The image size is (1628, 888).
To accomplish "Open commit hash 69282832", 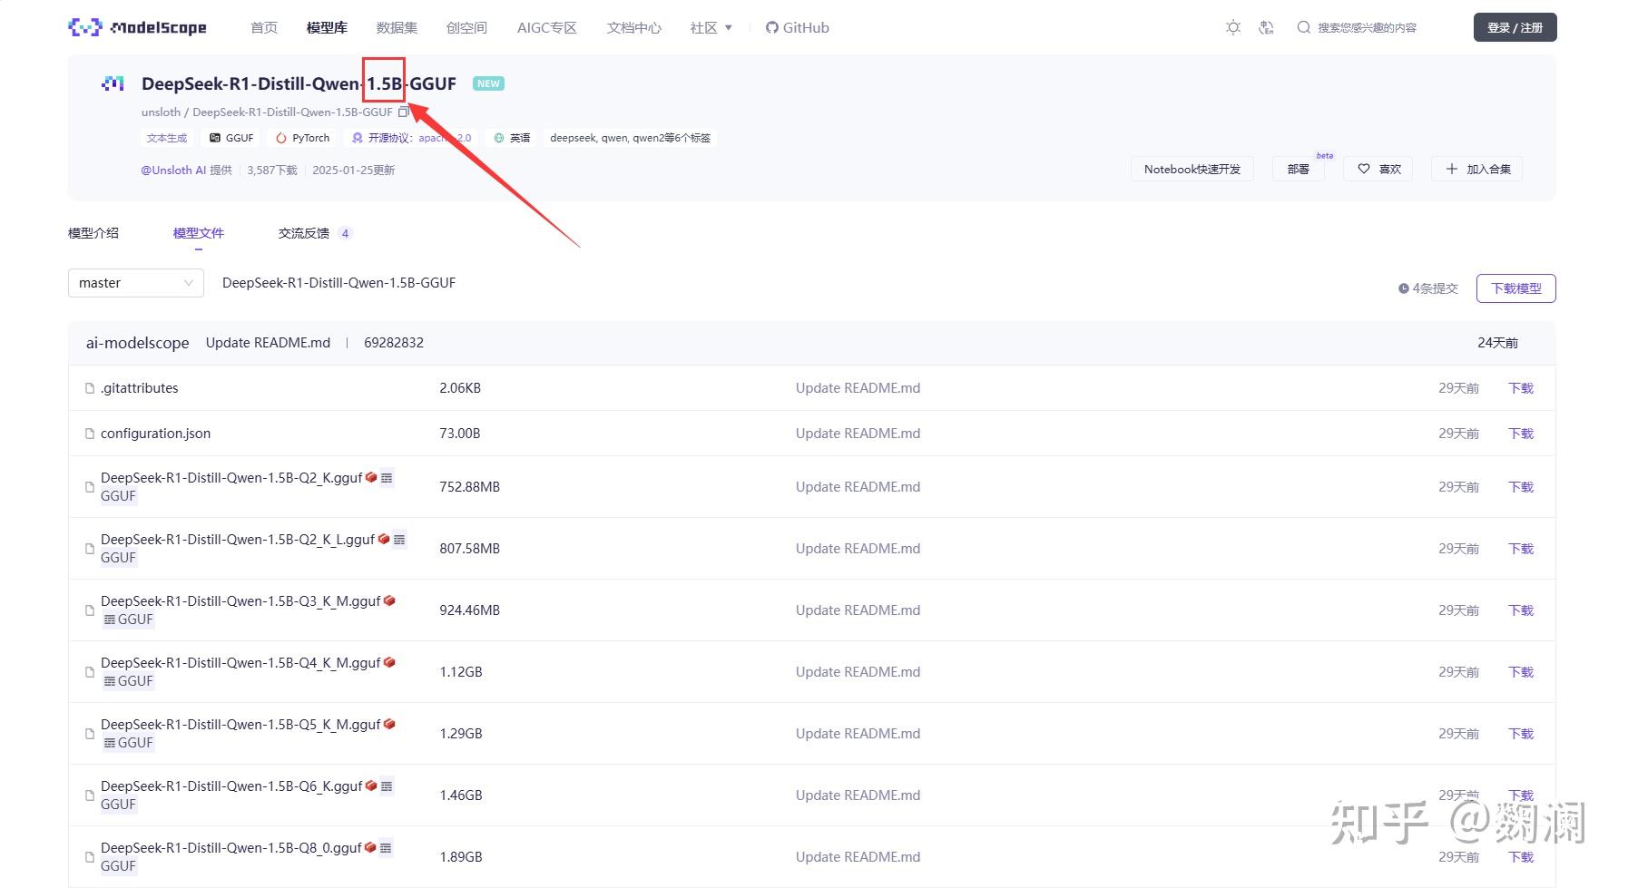I will pos(394,343).
